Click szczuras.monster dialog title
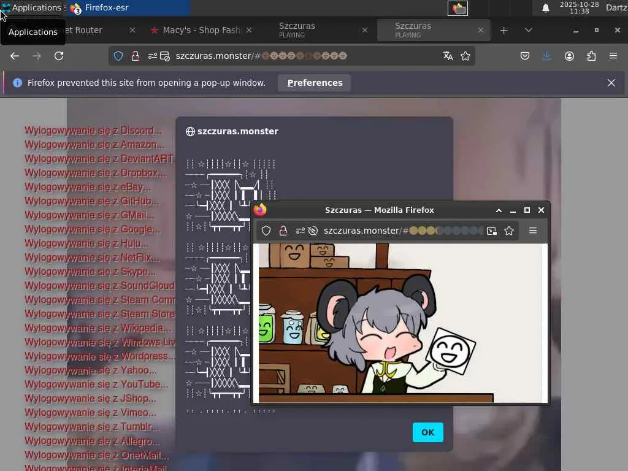The width and height of the screenshot is (628, 471). [237, 131]
